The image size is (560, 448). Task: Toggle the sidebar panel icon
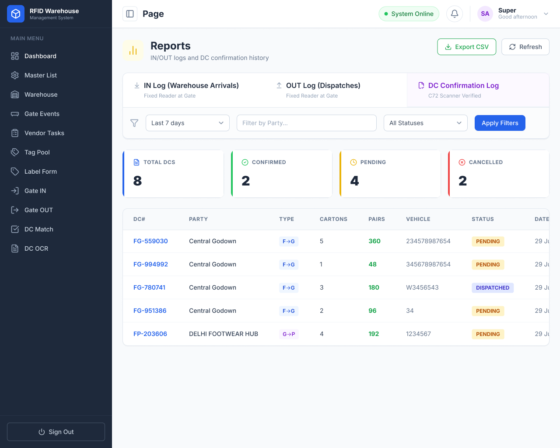click(x=130, y=14)
